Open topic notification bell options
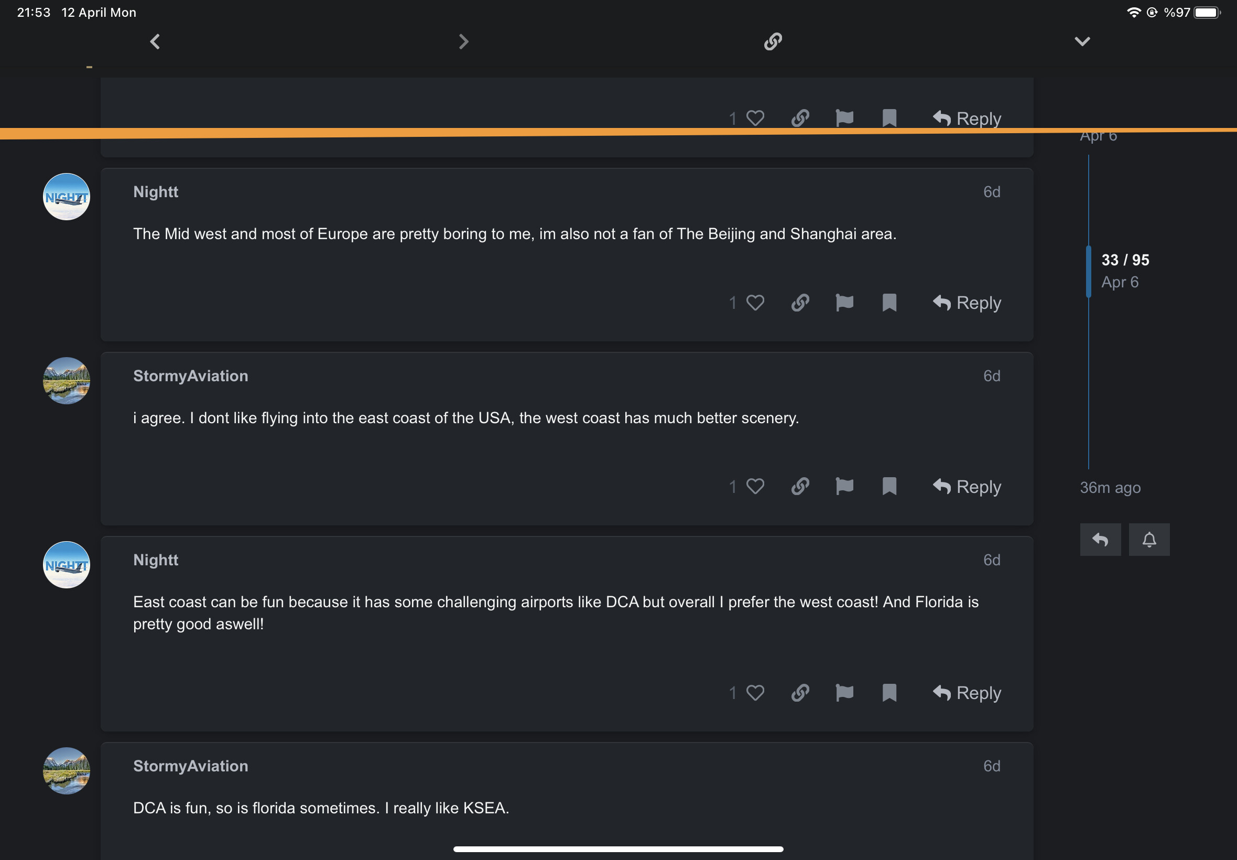 pyautogui.click(x=1149, y=540)
